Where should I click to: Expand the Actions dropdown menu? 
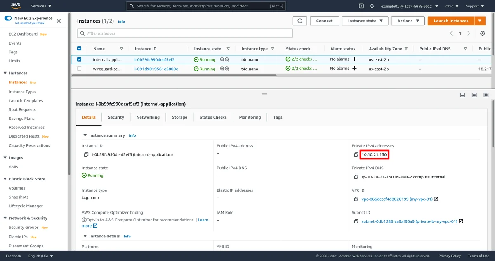pos(408,21)
